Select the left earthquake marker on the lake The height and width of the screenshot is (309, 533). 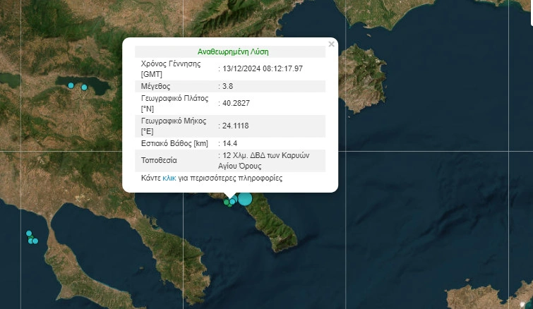[x=71, y=85]
